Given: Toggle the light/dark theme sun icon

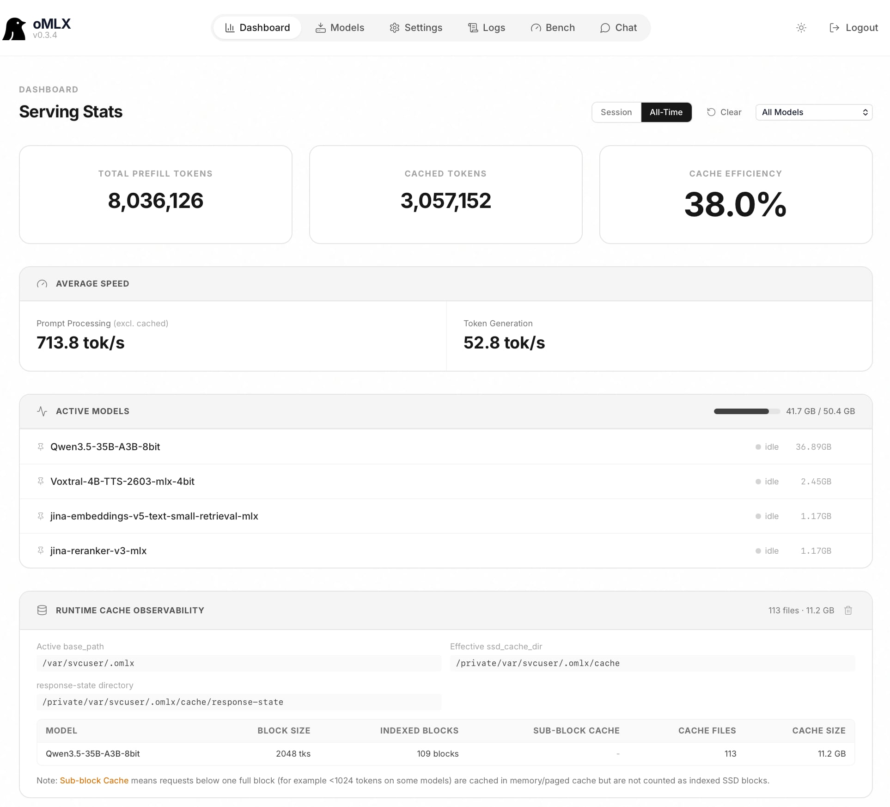Looking at the screenshot, I should [x=801, y=28].
